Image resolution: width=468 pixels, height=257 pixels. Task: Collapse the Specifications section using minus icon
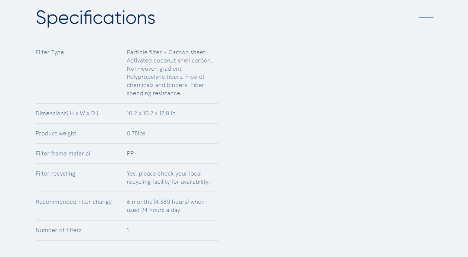coord(426,17)
